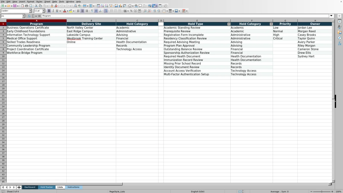
Task: Open the Borders dropdown arrow
Action: point(167,11)
